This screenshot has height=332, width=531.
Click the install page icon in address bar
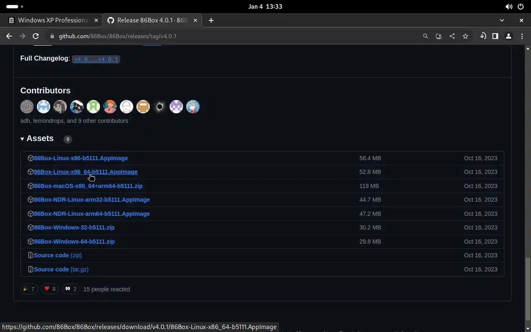pos(438,36)
